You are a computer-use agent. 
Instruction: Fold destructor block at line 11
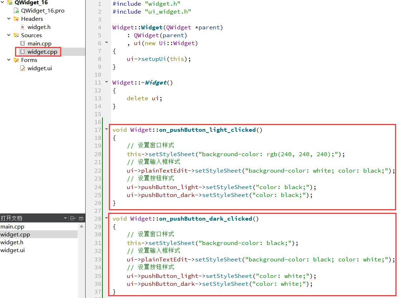click(x=107, y=82)
